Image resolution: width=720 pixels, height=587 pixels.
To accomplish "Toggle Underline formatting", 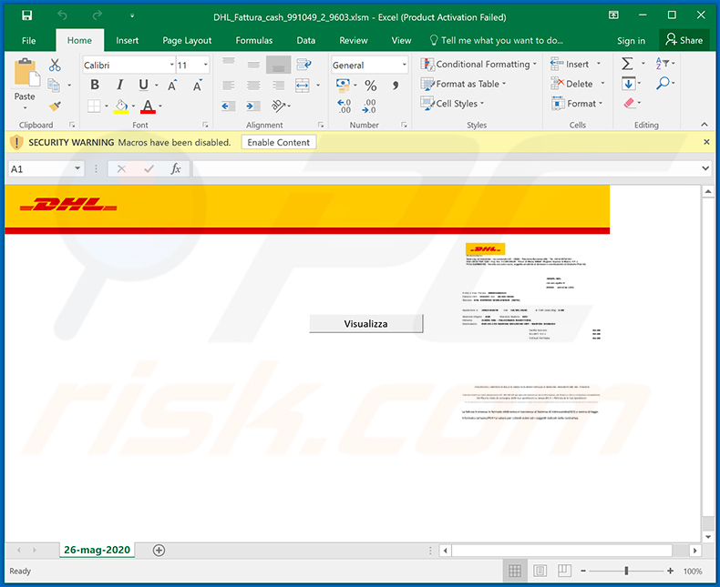I will [x=143, y=85].
